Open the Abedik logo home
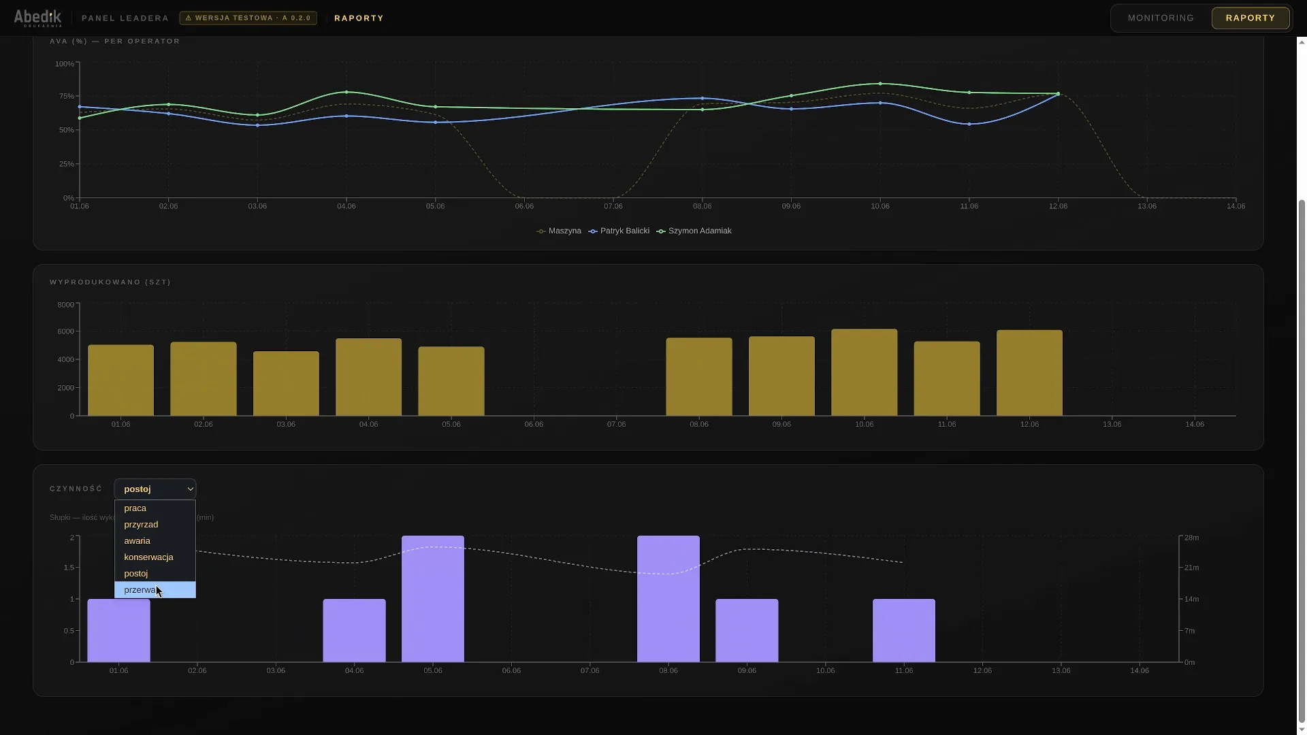Image resolution: width=1307 pixels, height=735 pixels. coord(37,18)
